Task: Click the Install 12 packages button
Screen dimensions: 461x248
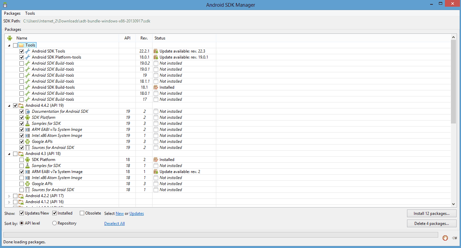Action: pyautogui.click(x=432, y=213)
